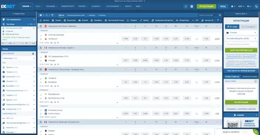Click the phone callback icon in header

(256, 6)
